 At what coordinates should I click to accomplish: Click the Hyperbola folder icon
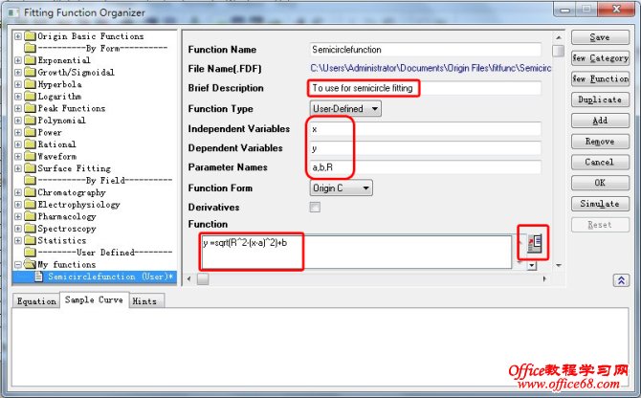pos(30,84)
